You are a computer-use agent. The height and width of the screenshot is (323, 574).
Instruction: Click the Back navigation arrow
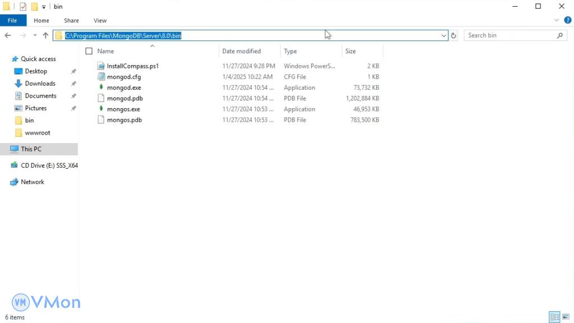[x=8, y=35]
